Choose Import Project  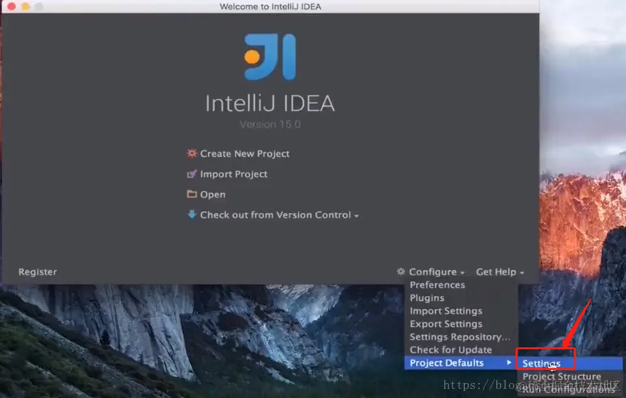click(x=233, y=174)
